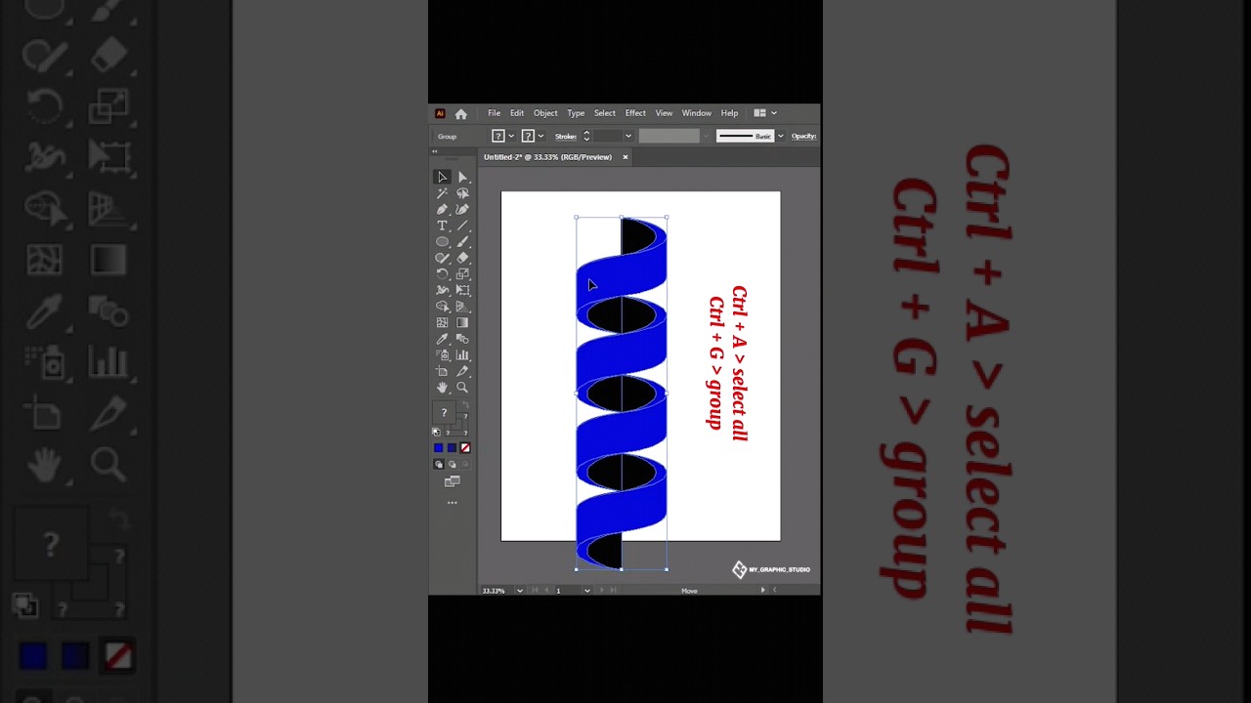Select the Direct Selection tool

click(462, 177)
